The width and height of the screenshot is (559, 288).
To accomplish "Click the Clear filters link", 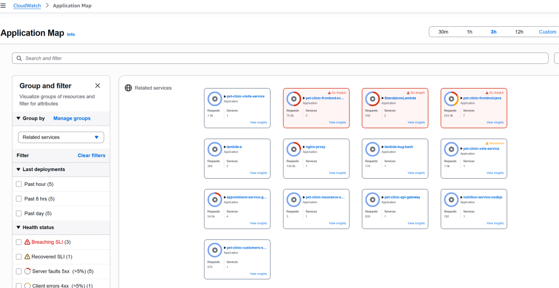I will pyautogui.click(x=91, y=155).
